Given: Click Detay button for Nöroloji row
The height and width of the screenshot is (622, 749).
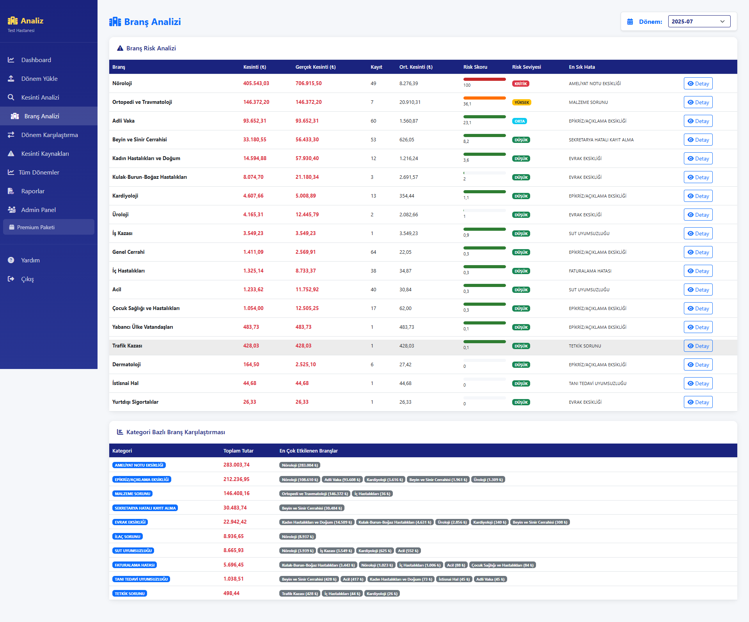Looking at the screenshot, I should [x=698, y=84].
